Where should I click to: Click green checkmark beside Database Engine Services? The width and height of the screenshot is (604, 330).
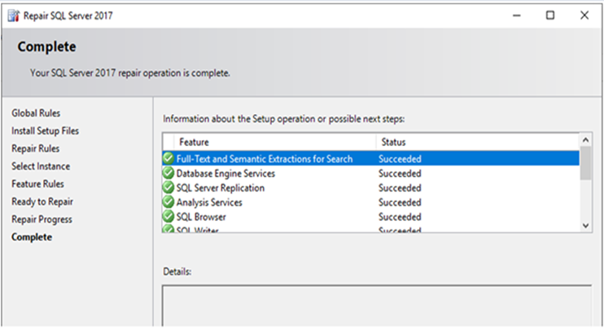(169, 174)
